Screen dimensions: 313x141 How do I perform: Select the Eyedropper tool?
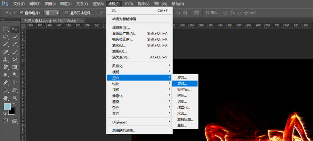pyautogui.click(x=15, y=44)
